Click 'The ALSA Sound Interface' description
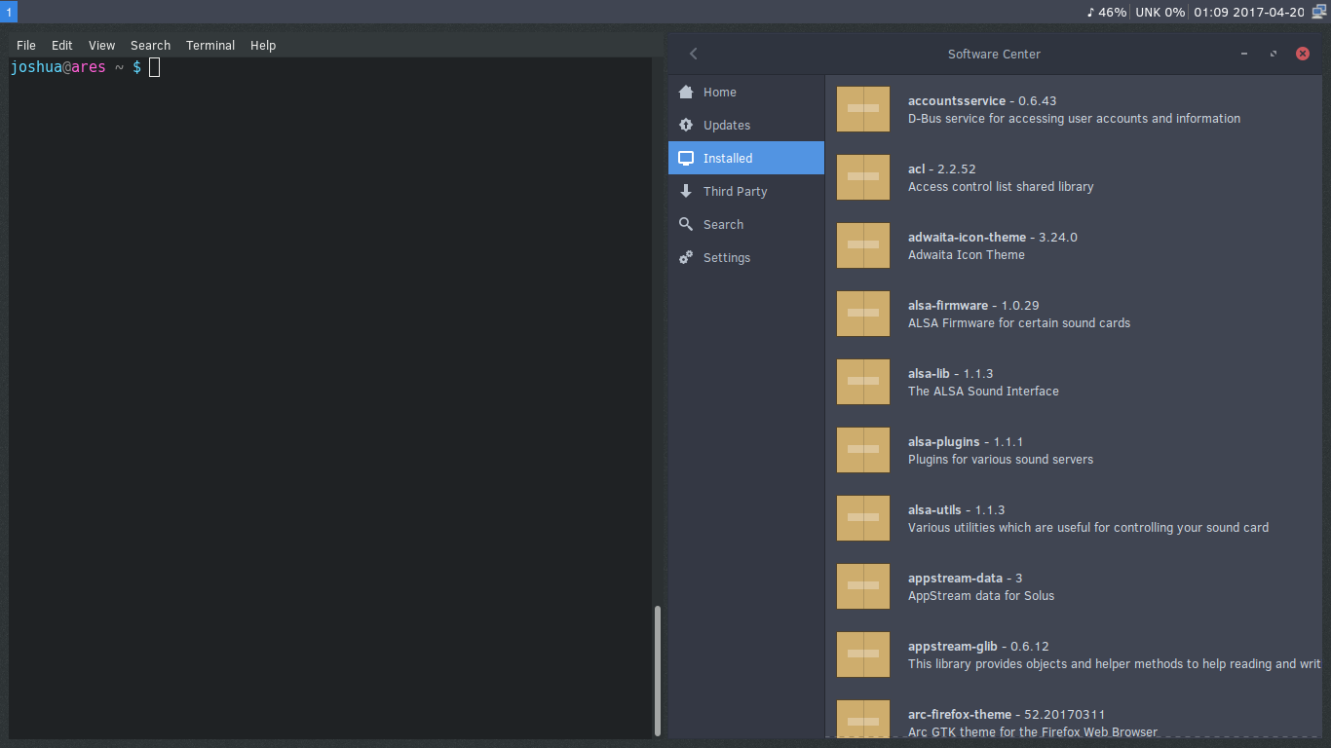The width and height of the screenshot is (1331, 748). 983,392
